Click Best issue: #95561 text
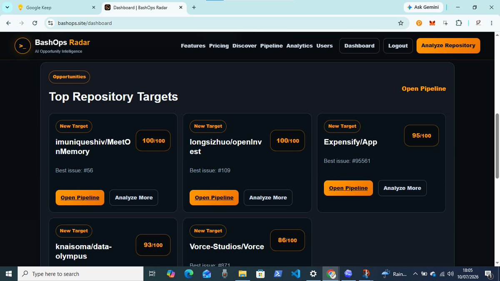Viewport: 500px width, 281px height. pos(347,161)
